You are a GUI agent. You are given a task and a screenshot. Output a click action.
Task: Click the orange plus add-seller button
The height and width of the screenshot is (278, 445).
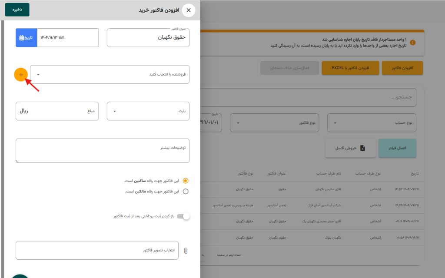[x=21, y=75]
